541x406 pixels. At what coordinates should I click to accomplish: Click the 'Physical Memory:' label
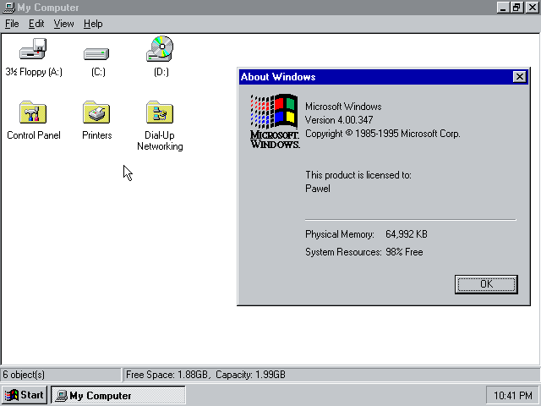pyautogui.click(x=340, y=234)
